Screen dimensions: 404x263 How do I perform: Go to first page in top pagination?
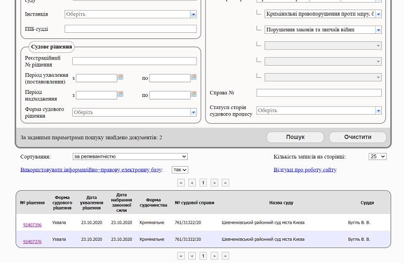(x=181, y=183)
